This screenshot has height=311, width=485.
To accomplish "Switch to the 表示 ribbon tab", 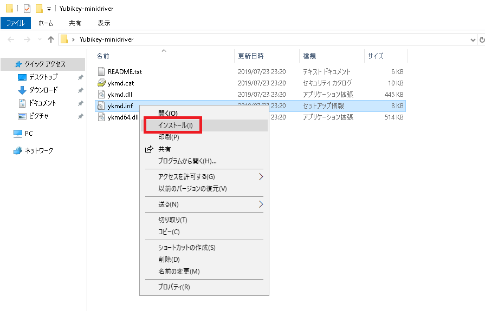I will [104, 23].
